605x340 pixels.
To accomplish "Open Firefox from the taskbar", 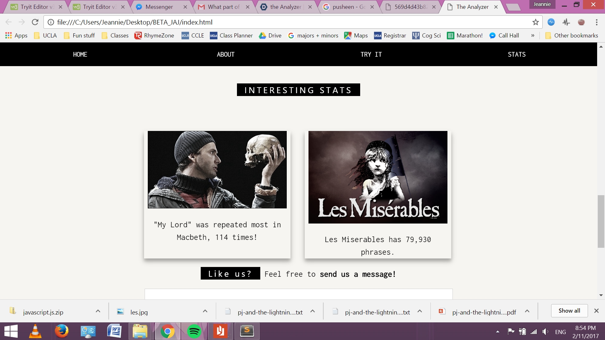I will click(61, 331).
